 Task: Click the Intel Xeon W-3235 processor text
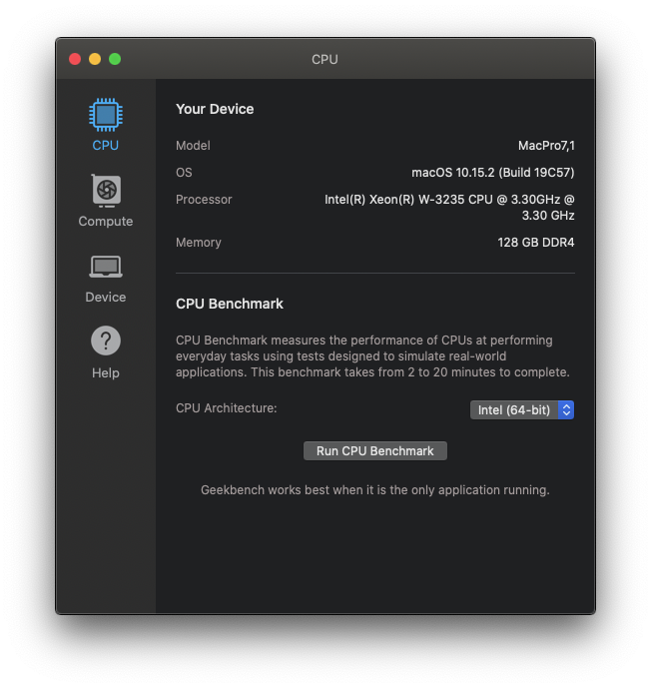coord(449,208)
